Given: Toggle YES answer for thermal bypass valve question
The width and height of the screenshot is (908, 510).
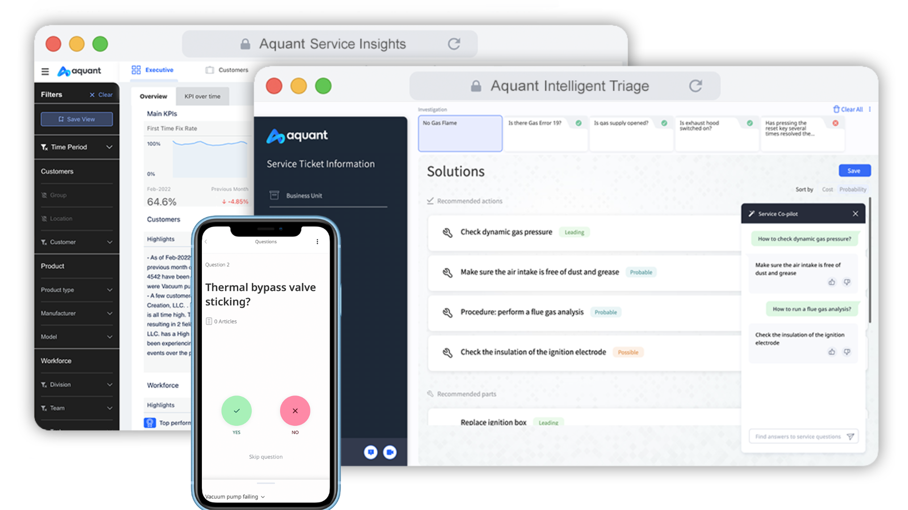Looking at the screenshot, I should tap(236, 410).
